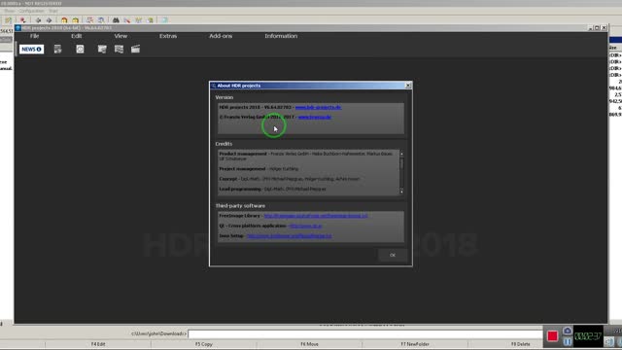Open the Information menu
622x350 pixels.
(281, 36)
